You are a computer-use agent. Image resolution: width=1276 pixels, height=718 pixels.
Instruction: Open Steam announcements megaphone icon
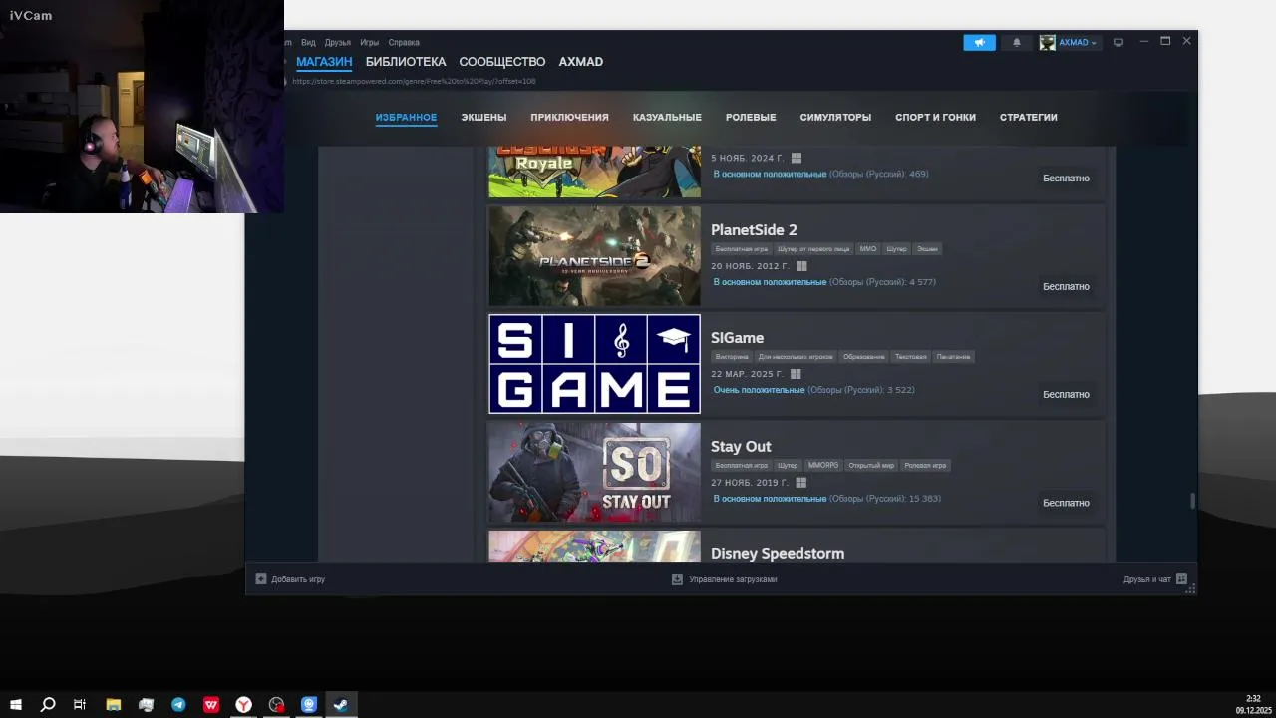click(979, 42)
